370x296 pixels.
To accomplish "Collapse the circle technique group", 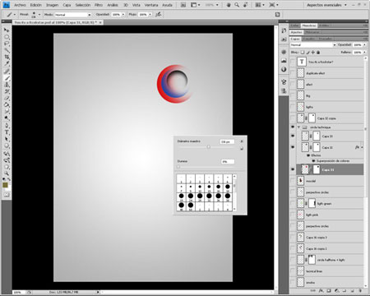I will point(298,127).
